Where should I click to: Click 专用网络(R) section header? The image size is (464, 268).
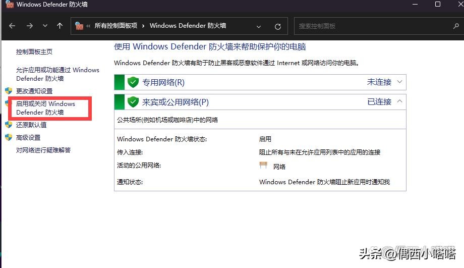(x=260, y=82)
